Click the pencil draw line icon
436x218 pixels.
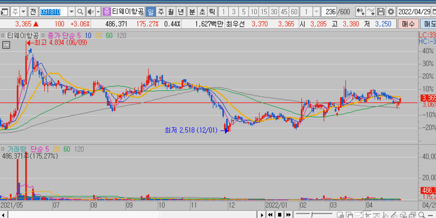(395, 215)
